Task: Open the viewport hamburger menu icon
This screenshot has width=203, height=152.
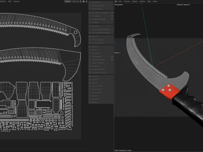Action: click(116, 1)
